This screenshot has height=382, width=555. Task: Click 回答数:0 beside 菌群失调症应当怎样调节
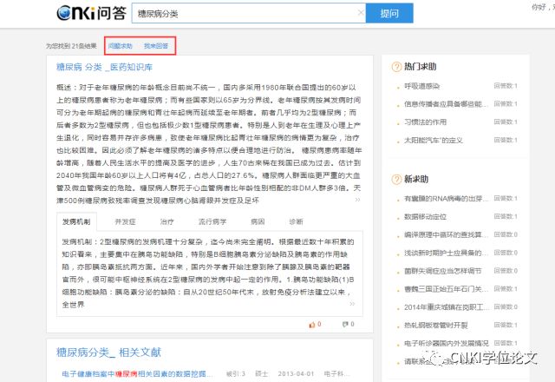(x=506, y=271)
